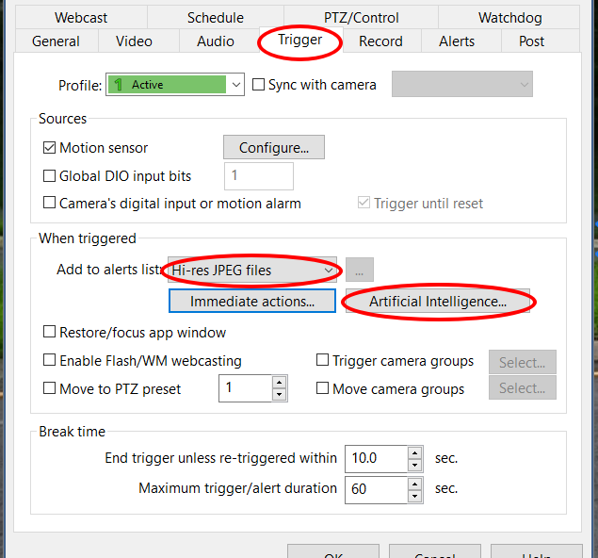Check Move to PTZ preset option
This screenshot has width=598, height=558.
click(49, 388)
